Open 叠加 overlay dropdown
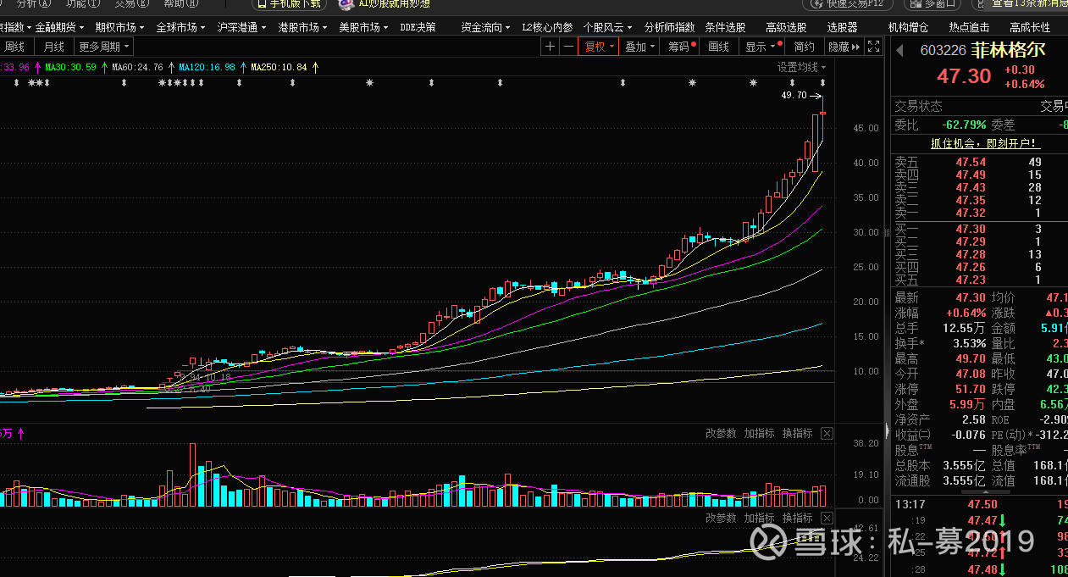This screenshot has width=1068, height=577. point(640,47)
